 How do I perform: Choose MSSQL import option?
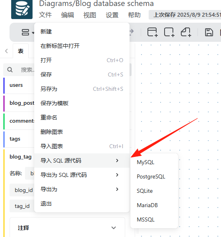(x=154, y=219)
